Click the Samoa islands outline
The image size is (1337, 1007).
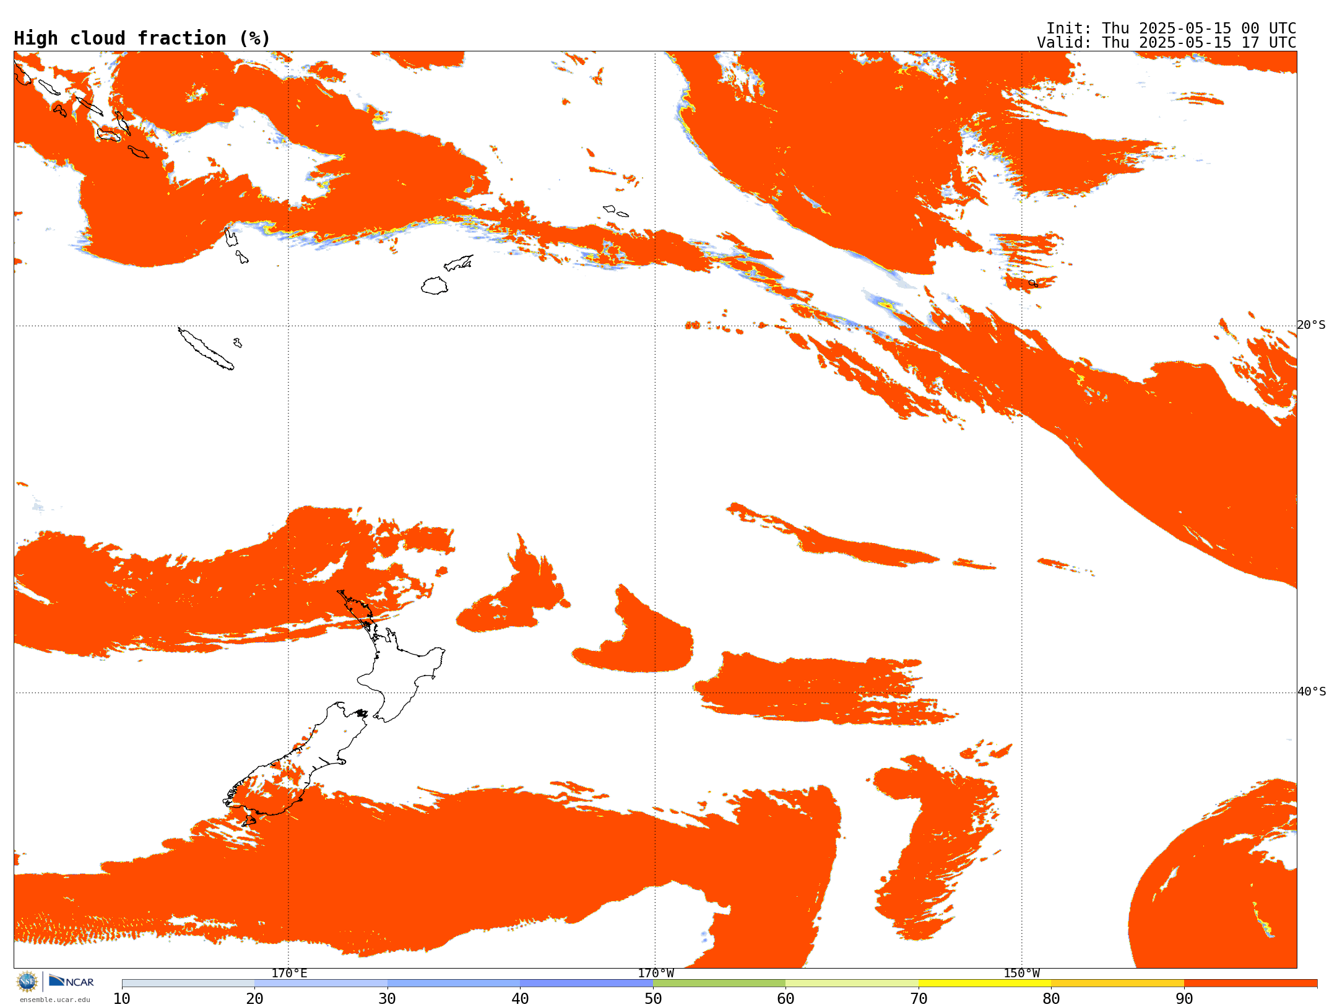pos(616,211)
